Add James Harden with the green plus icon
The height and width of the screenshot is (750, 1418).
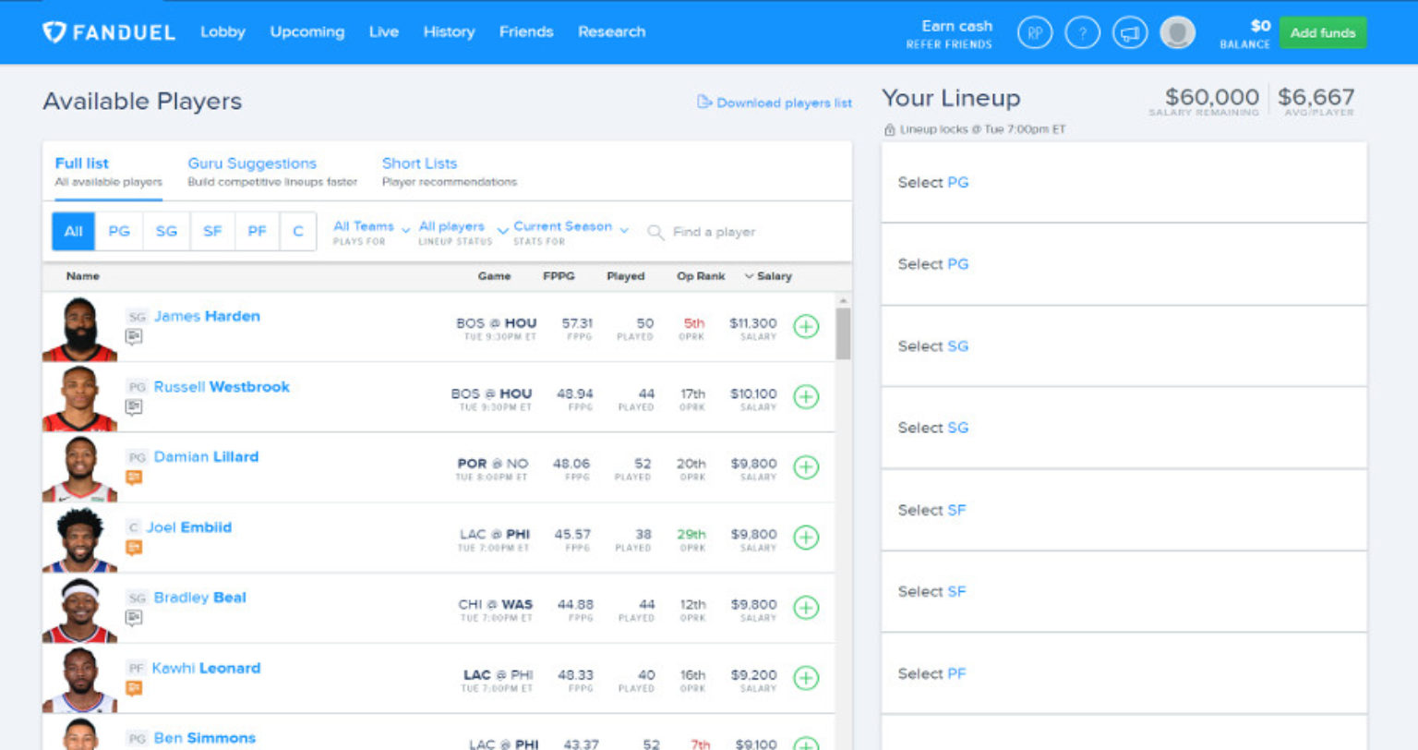[x=805, y=327]
